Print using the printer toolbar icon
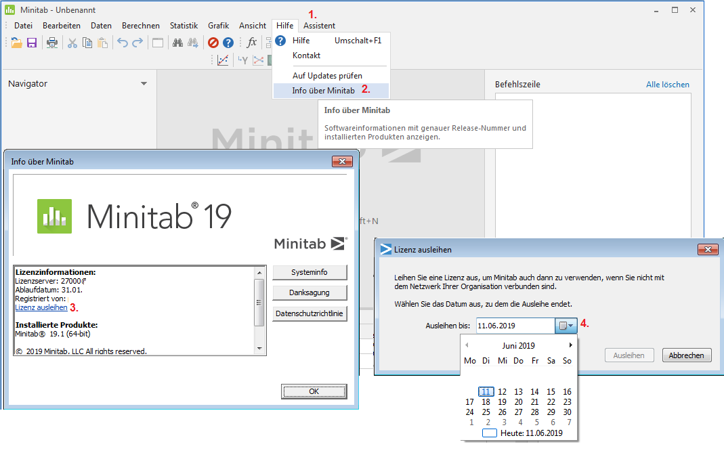 tap(52, 43)
